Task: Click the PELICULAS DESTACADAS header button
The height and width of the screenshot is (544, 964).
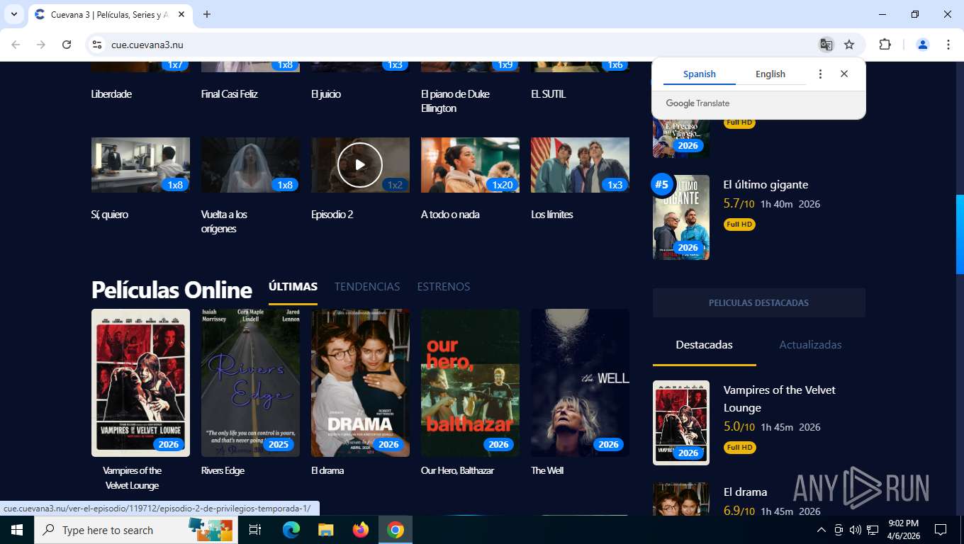Action: [x=758, y=302]
